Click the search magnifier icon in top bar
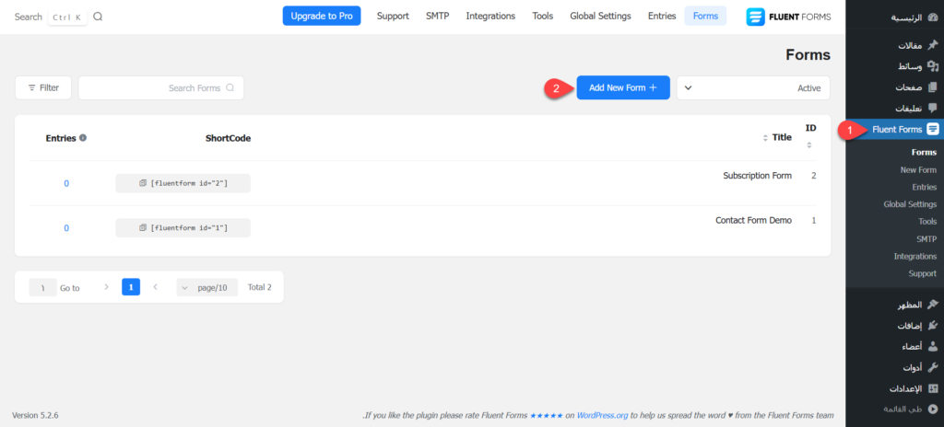Viewport: 944px width, 427px height. tap(98, 17)
